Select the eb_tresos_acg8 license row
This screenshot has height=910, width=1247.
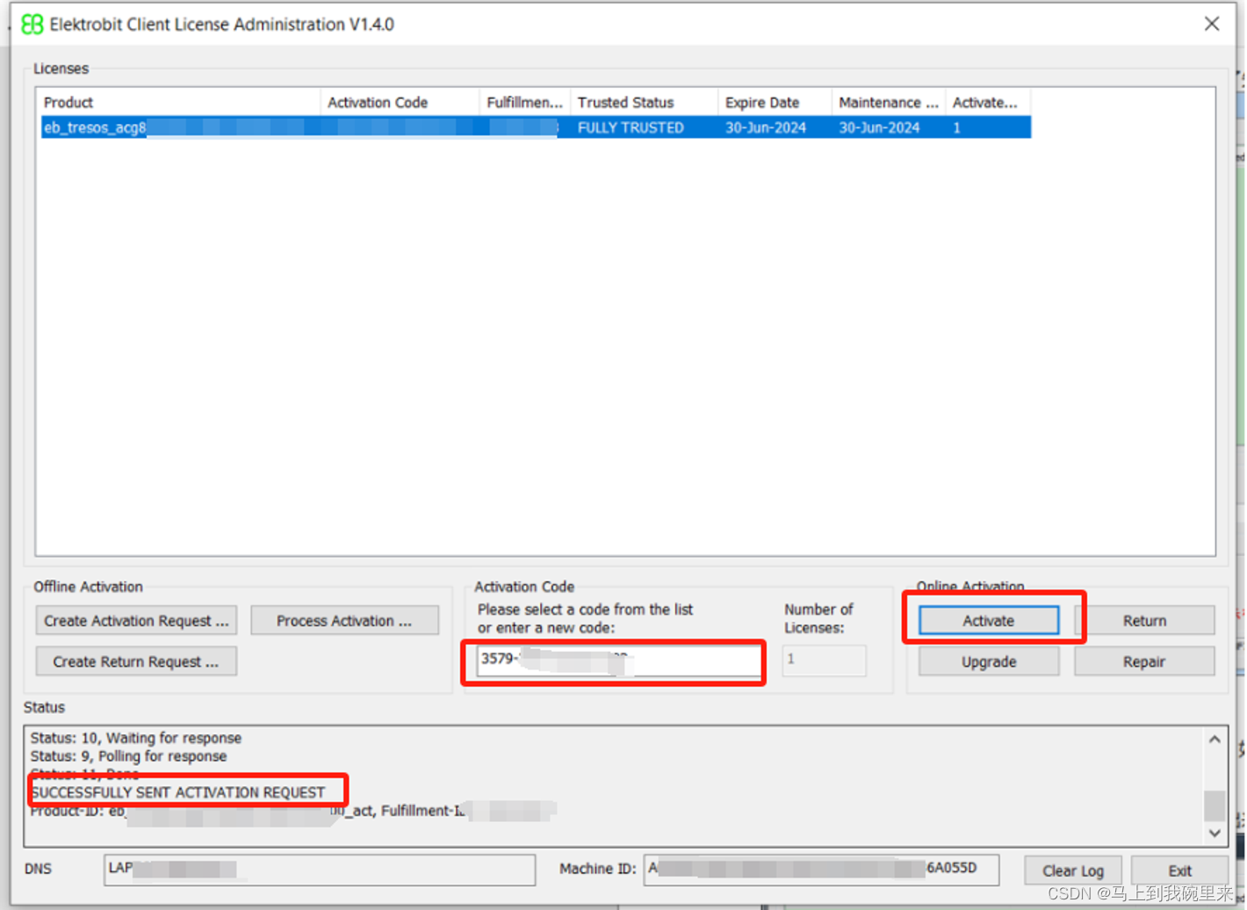[536, 127]
